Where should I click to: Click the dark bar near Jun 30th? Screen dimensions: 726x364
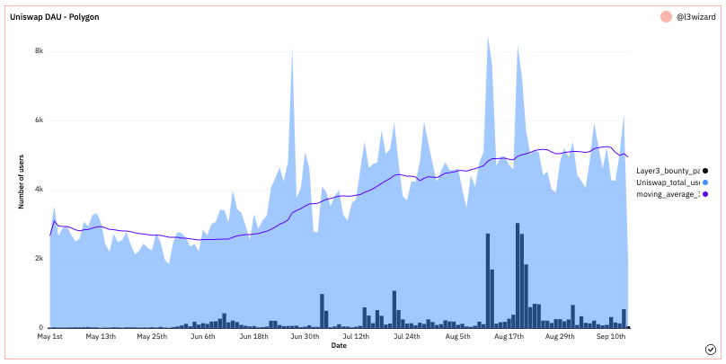pyautogui.click(x=322, y=311)
